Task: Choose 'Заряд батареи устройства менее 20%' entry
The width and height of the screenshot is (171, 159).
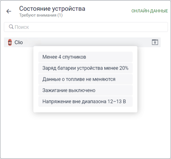Action: click(x=85, y=68)
